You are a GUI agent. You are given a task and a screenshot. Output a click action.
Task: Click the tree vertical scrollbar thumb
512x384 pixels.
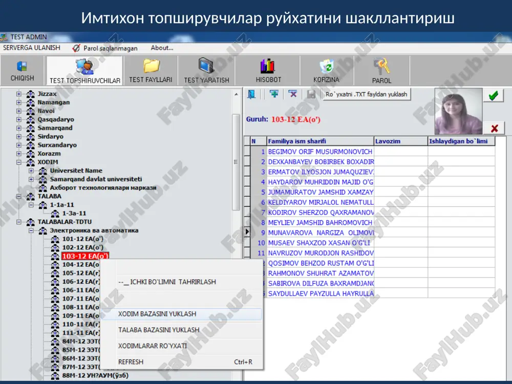(x=236, y=162)
